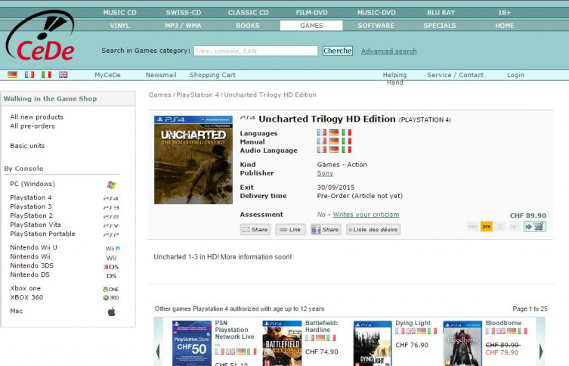Open the Uncharted cover thumbnail
Viewport: 569px width, 366px height.
193,160
